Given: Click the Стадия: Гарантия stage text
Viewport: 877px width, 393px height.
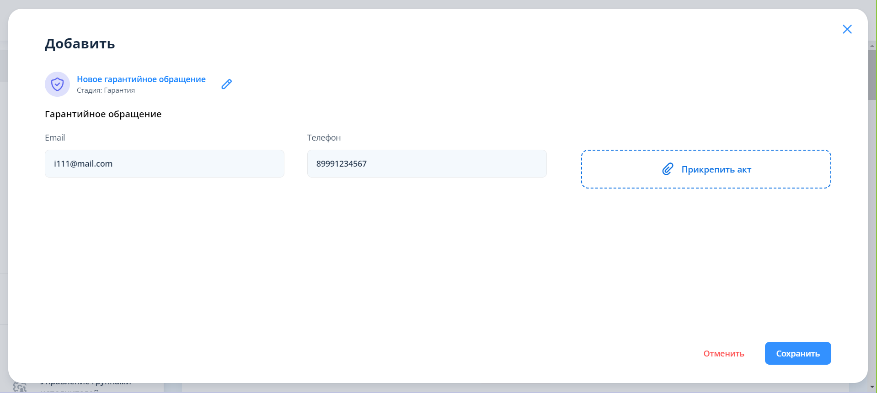Looking at the screenshot, I should 106,90.
